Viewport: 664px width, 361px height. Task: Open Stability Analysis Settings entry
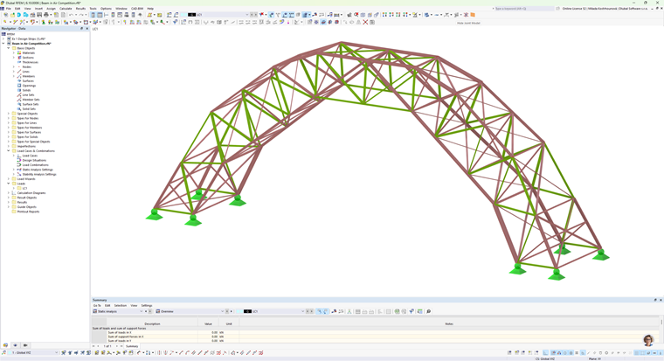38,174
